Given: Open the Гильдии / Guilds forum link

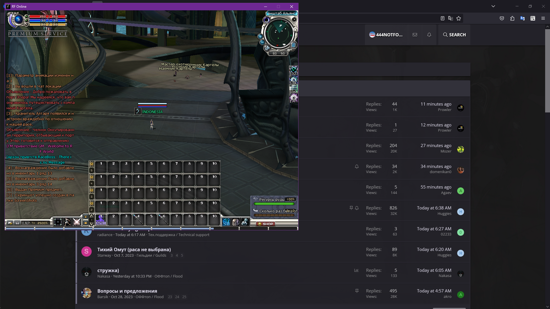Looking at the screenshot, I should point(151,255).
